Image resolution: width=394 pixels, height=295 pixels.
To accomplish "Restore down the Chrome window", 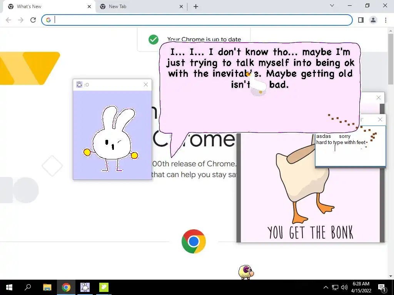I will 367,5.
